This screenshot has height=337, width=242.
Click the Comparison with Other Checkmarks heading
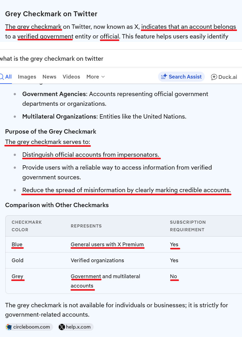coord(57,205)
